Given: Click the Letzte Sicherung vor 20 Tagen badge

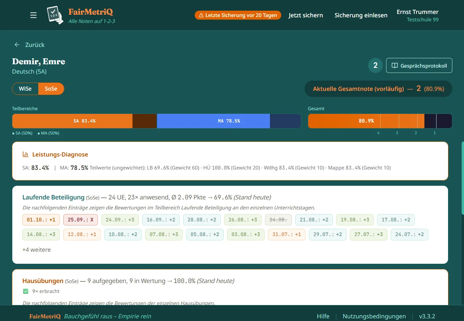Looking at the screenshot, I should coord(238,15).
